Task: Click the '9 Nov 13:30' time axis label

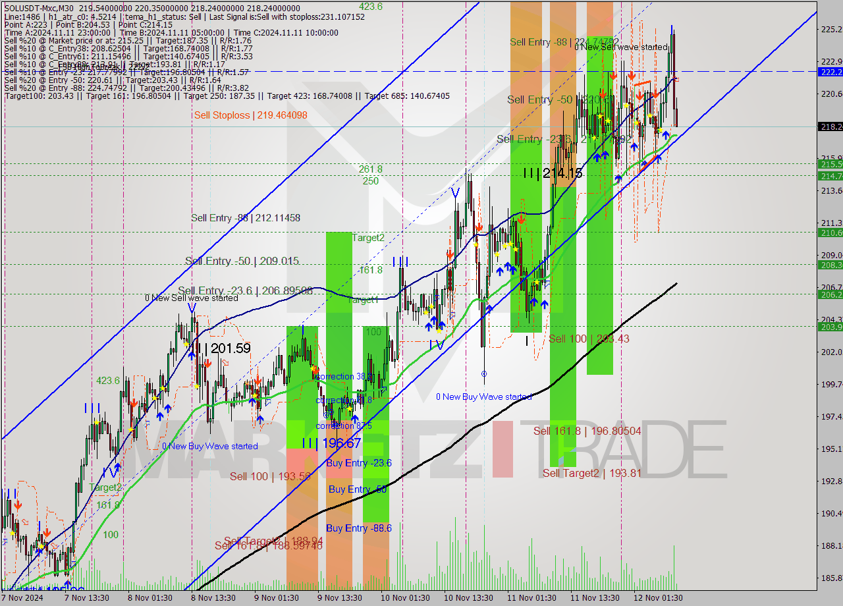Action: point(339,598)
